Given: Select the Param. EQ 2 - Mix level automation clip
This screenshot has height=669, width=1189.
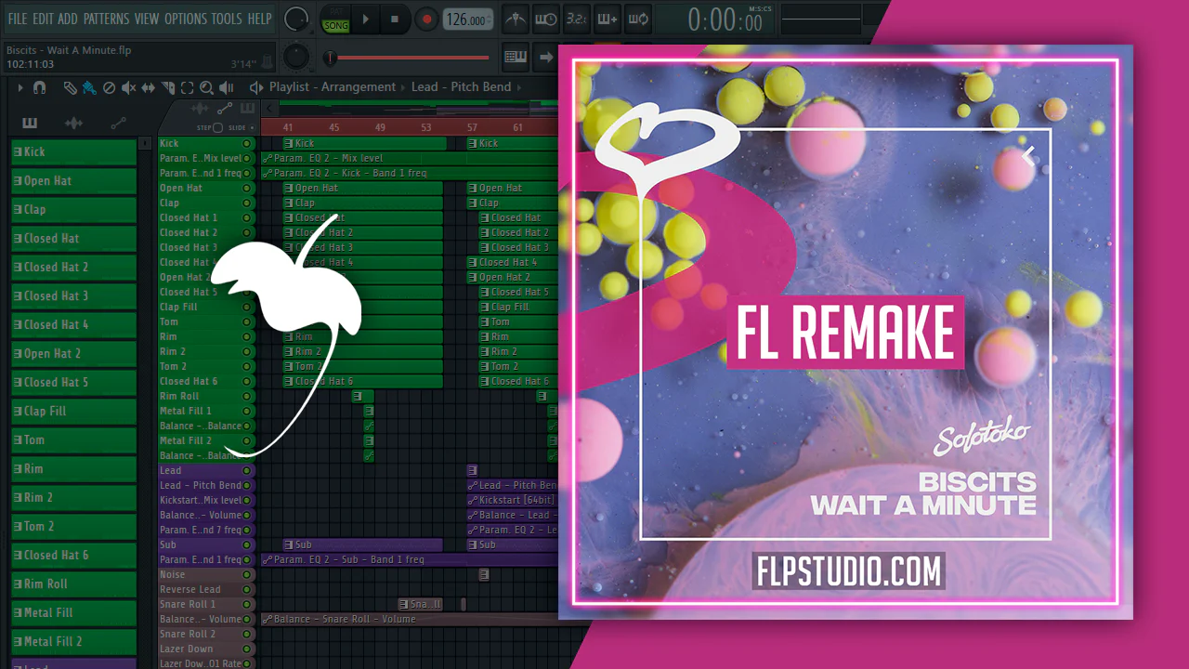Looking at the screenshot, I should pos(410,158).
